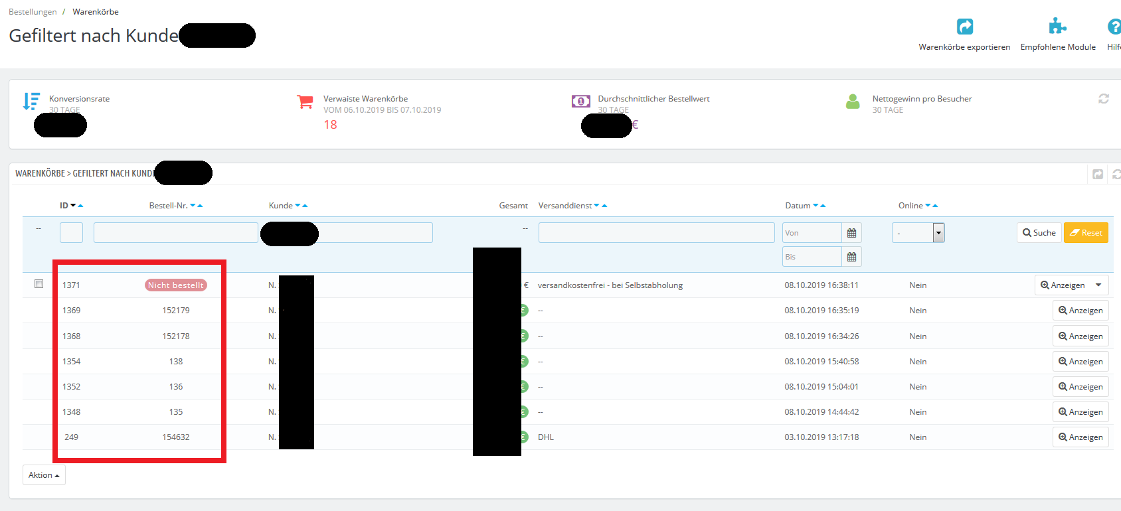1121x511 pixels.
Task: Sort Kunde column descending
Action: coord(298,206)
